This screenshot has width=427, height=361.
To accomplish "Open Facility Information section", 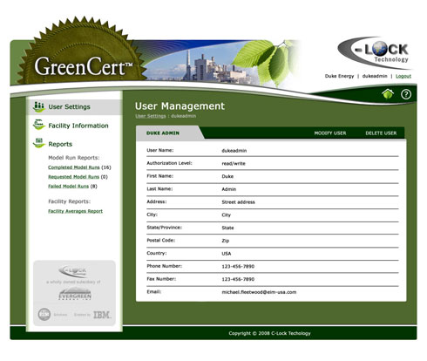I will (x=78, y=126).
